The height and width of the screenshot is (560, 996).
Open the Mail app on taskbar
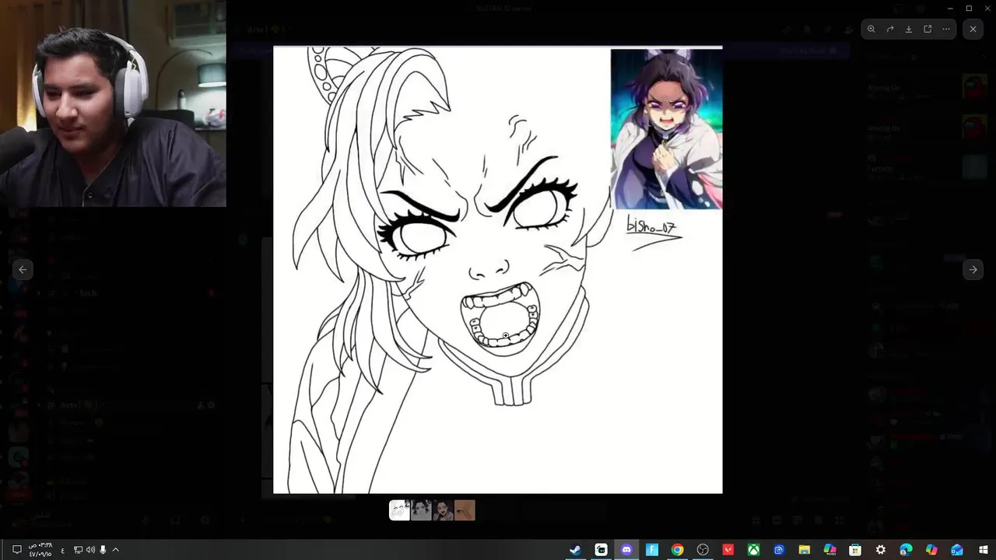tap(957, 550)
